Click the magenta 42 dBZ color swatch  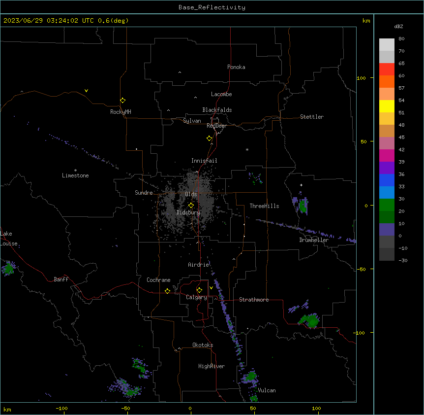387,155
